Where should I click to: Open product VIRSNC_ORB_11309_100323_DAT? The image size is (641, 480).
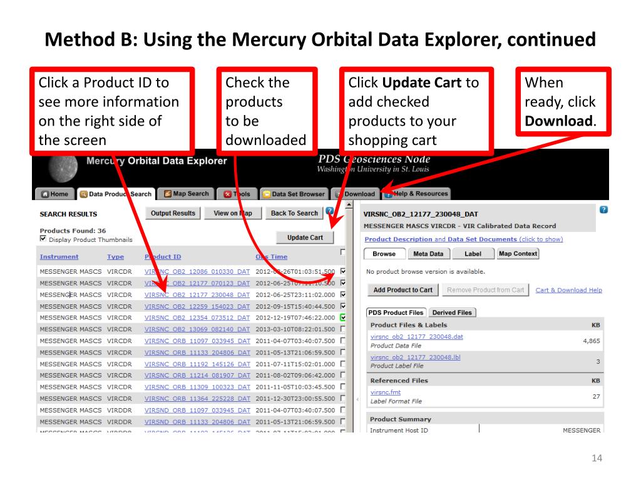pos(197,387)
